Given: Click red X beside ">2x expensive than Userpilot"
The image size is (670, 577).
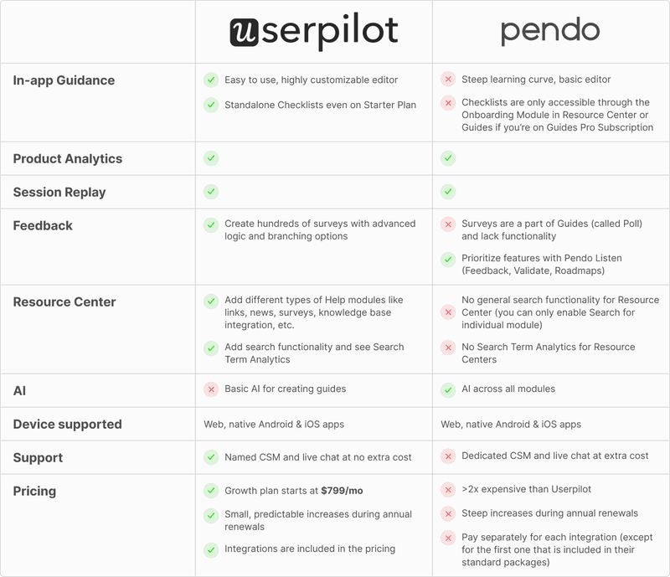Looking at the screenshot, I should [x=448, y=491].
